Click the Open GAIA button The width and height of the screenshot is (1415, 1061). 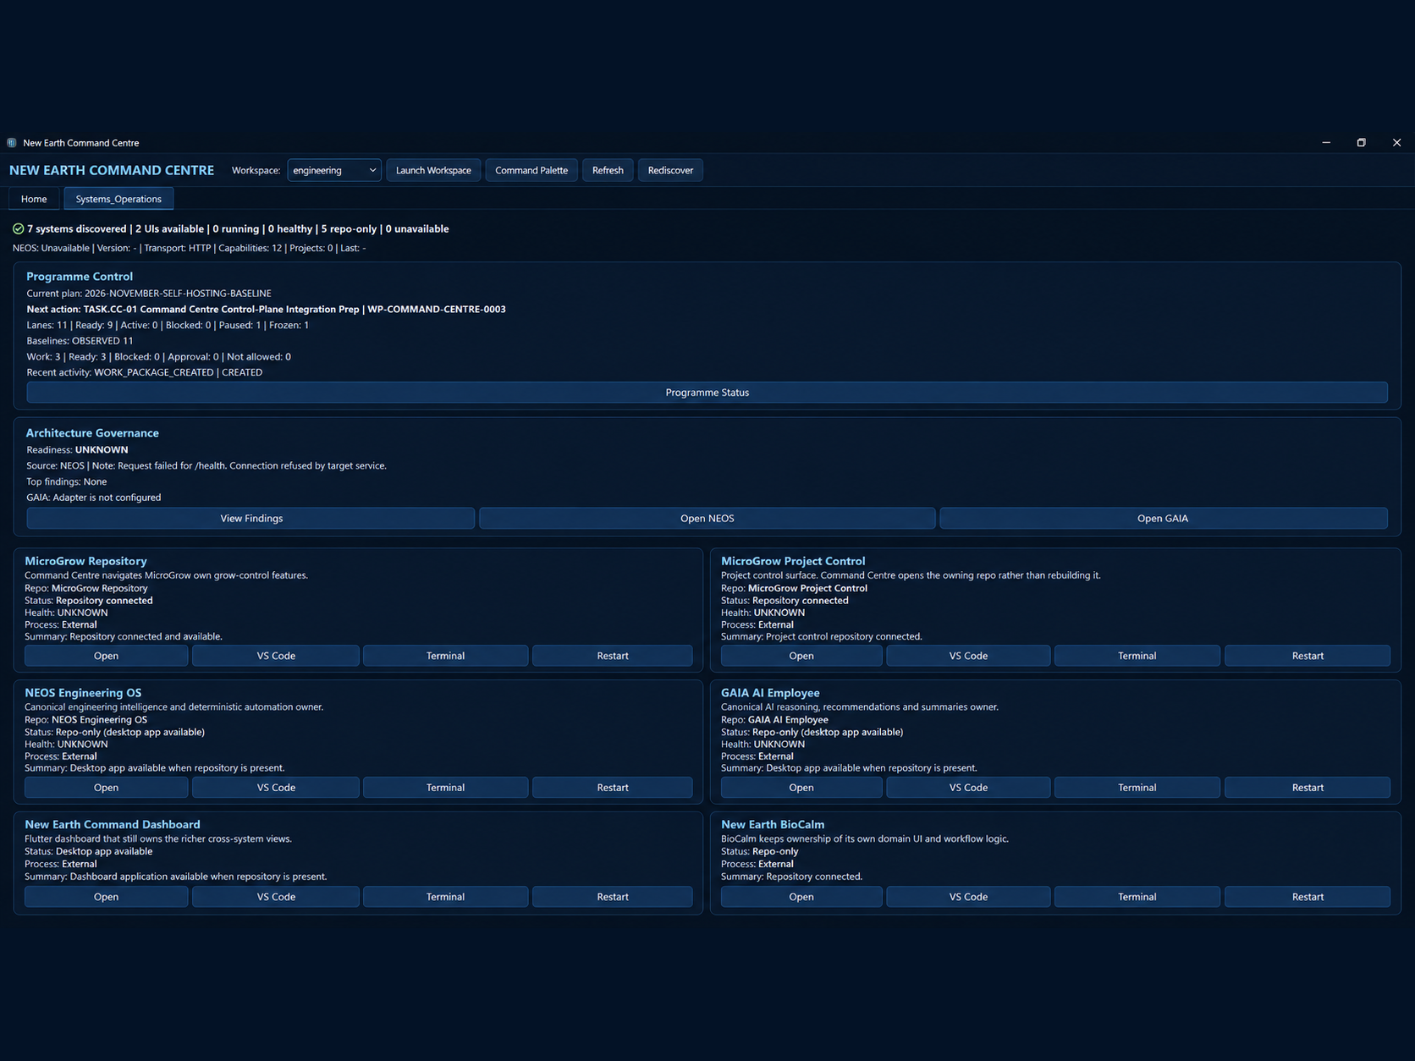point(1163,519)
